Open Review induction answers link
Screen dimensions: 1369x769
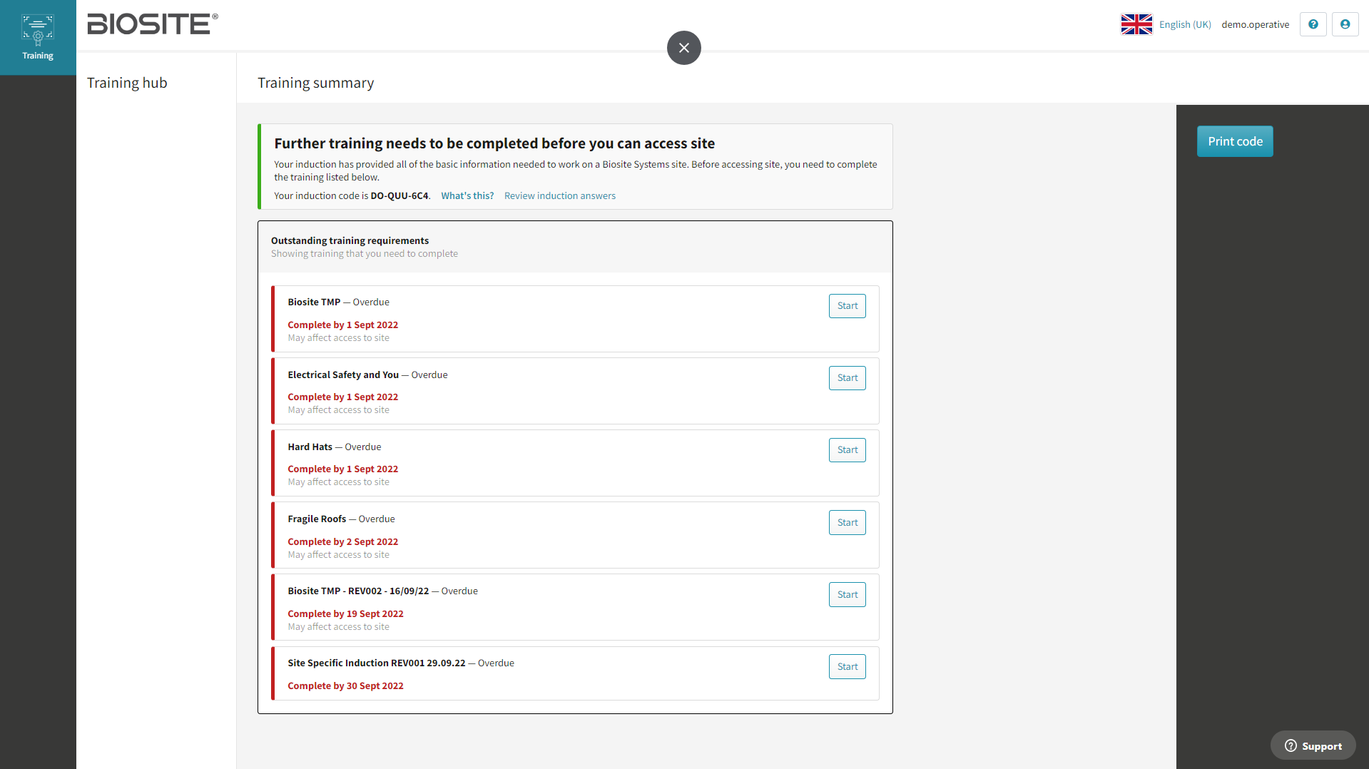pyautogui.click(x=559, y=195)
